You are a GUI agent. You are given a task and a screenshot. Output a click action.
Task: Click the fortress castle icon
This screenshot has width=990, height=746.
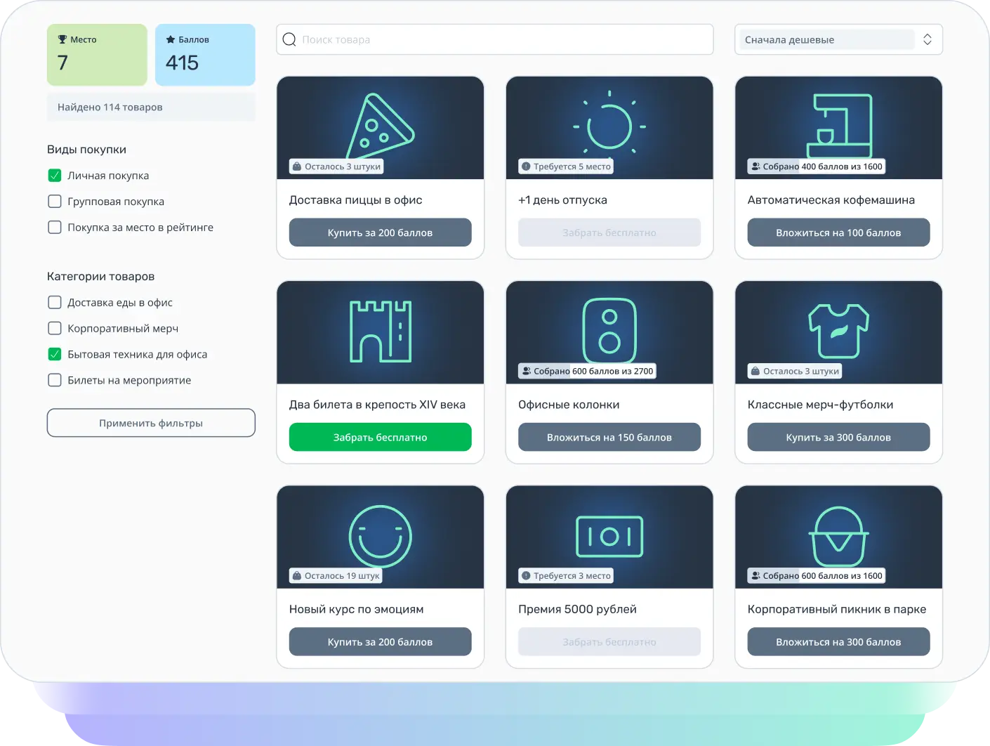(x=381, y=332)
